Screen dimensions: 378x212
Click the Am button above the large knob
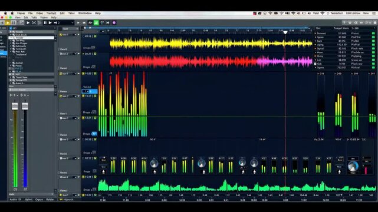(353, 158)
